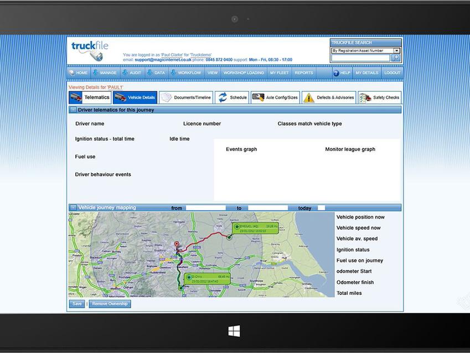Open the By Registration/Asset Number dropdown
Image resolution: width=470 pixels, height=353 pixels.
396,50
